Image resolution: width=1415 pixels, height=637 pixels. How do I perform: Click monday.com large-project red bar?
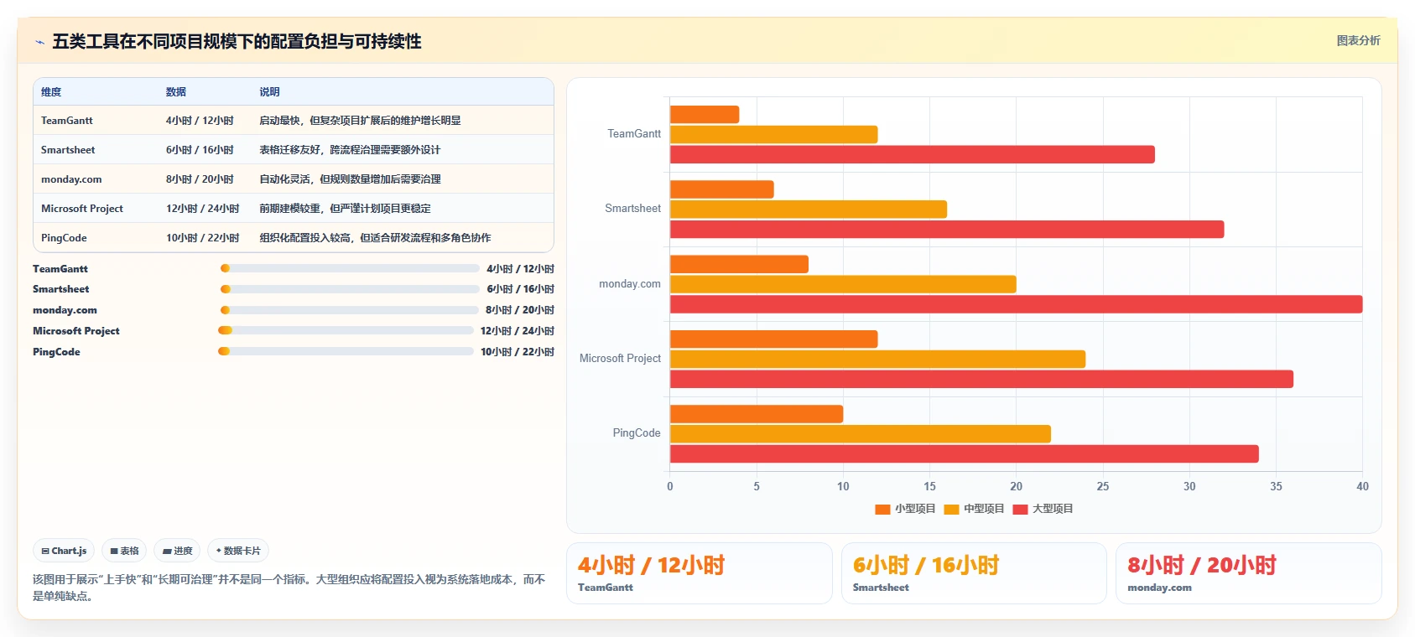pos(1017,304)
